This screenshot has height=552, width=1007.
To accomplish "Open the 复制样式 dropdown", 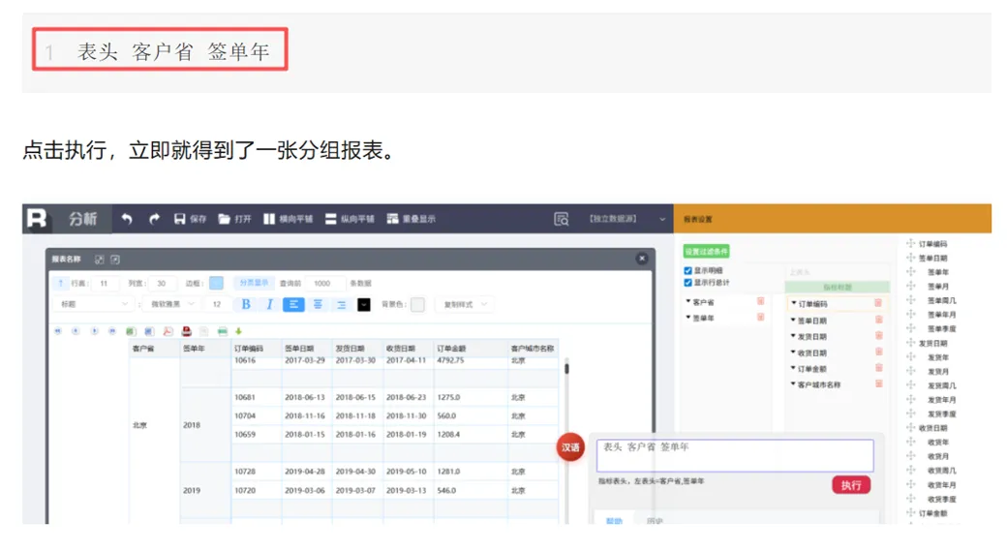I will click(465, 305).
